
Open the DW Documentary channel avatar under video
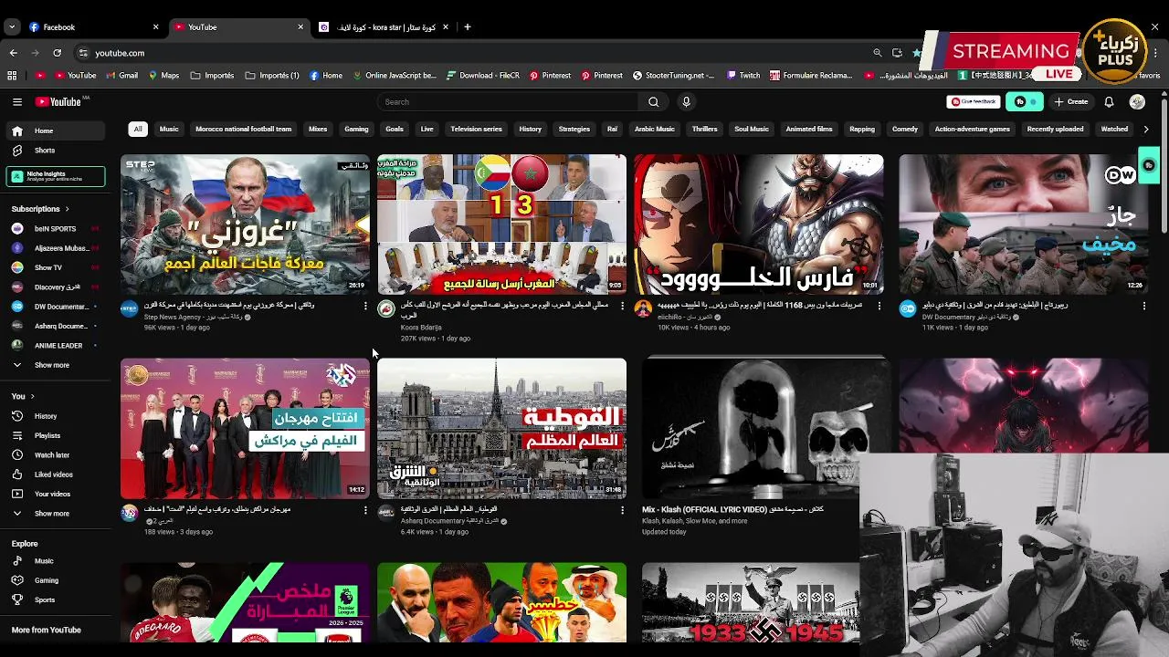(x=908, y=308)
